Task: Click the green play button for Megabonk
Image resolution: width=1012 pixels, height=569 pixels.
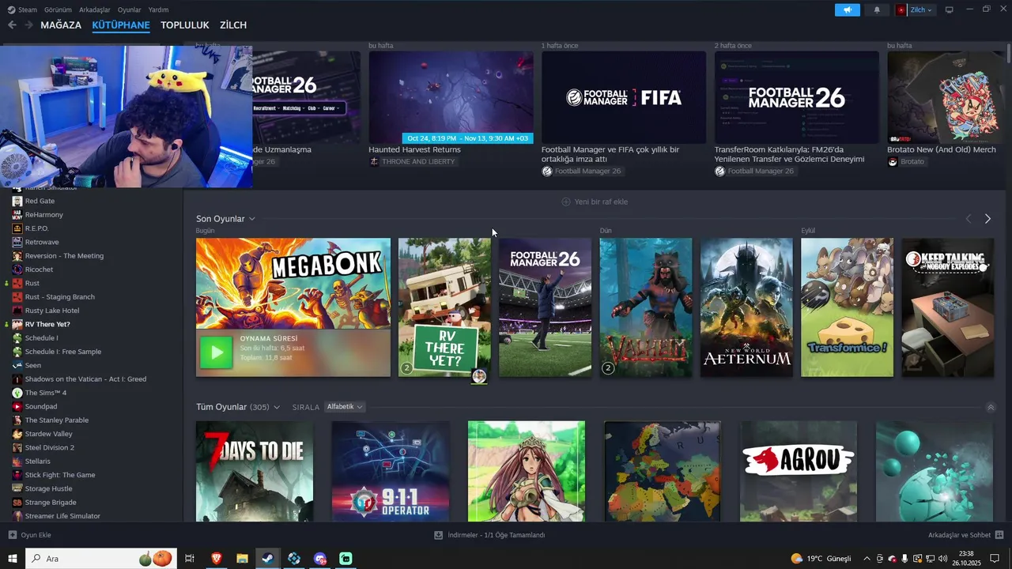Action: coord(216,352)
